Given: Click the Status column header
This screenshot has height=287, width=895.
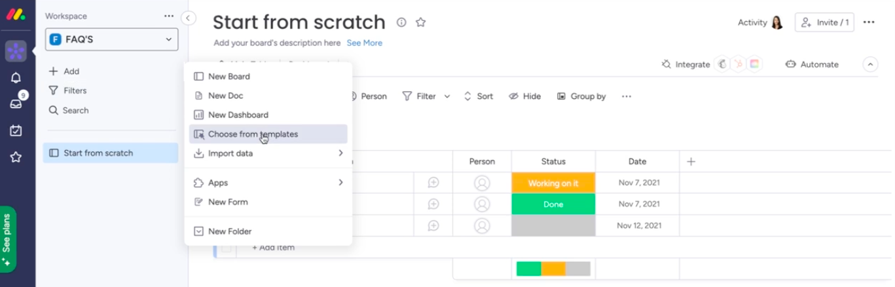Looking at the screenshot, I should 553,161.
